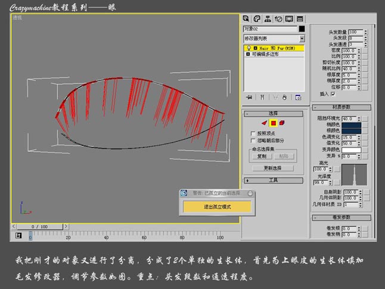The height and width of the screenshot is (289, 385).
Task: Click map button beside 卷发根 value
Action: 365,229
